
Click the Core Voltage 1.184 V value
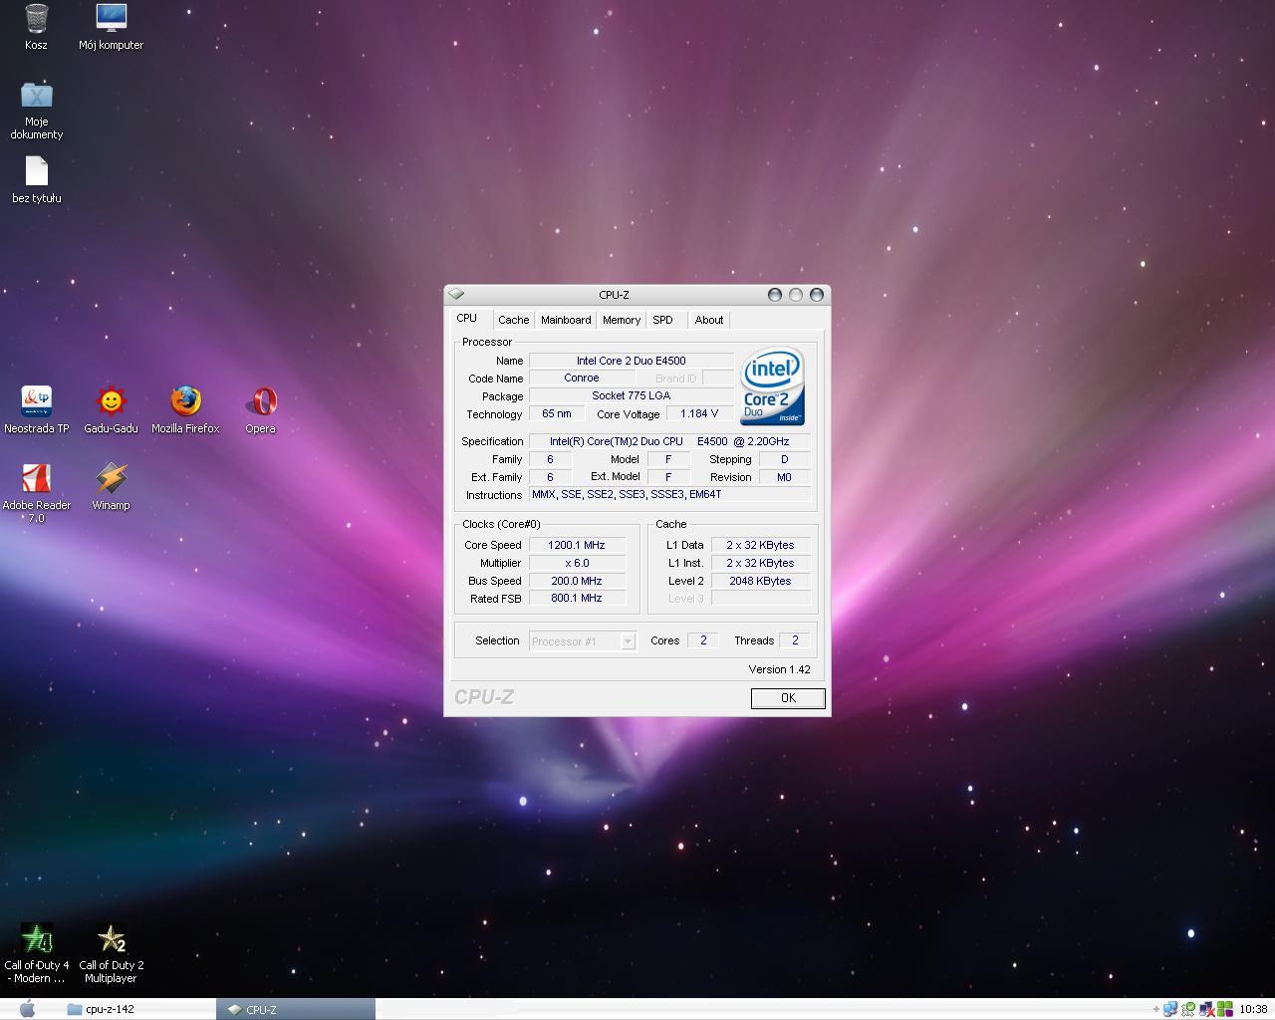pyautogui.click(x=699, y=413)
